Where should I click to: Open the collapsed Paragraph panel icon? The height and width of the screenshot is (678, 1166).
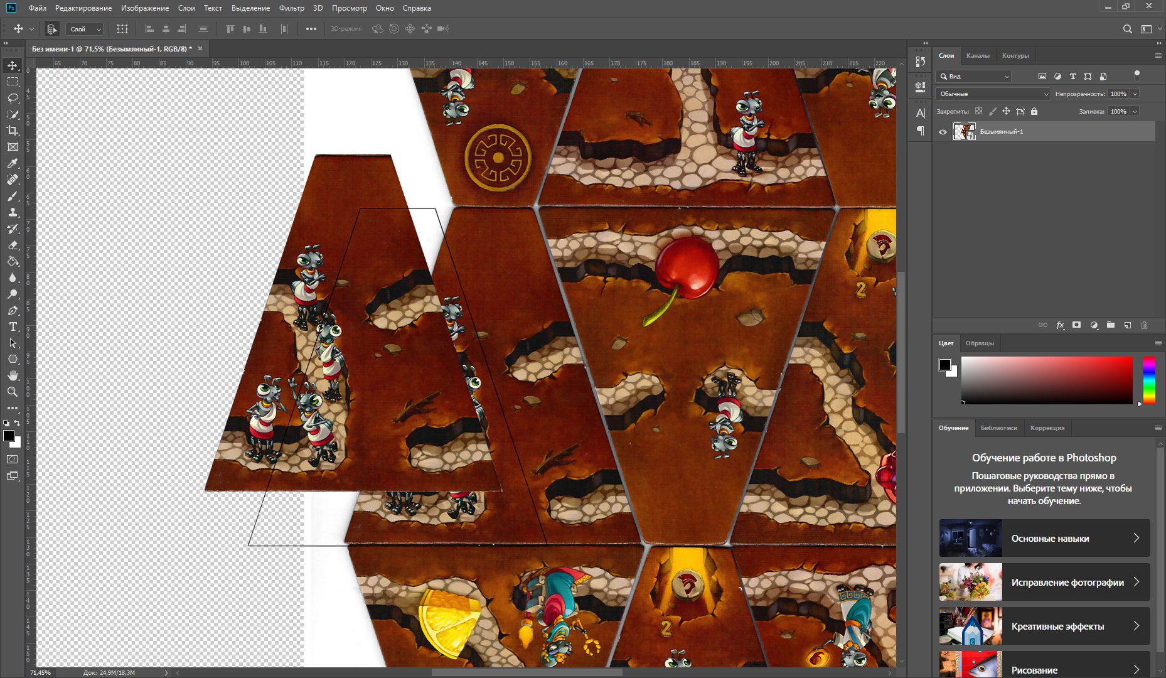921,131
